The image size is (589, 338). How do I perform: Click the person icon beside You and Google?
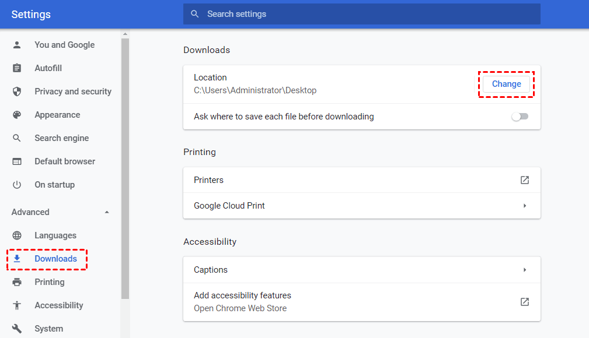click(17, 45)
